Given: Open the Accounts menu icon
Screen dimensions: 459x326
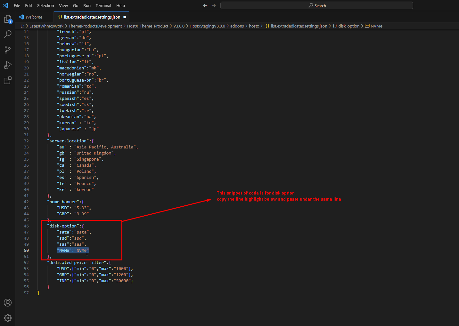Looking at the screenshot, I should tap(8, 303).
